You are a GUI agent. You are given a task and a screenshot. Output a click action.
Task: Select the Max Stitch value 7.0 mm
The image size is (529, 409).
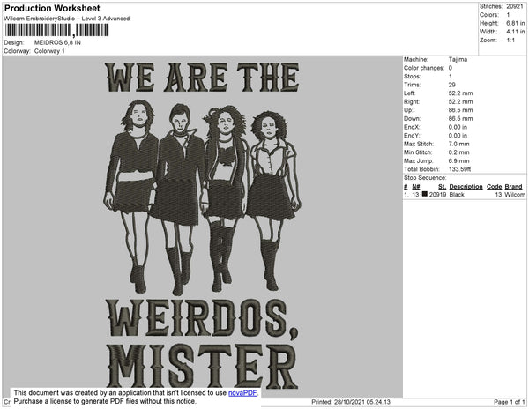click(x=458, y=144)
